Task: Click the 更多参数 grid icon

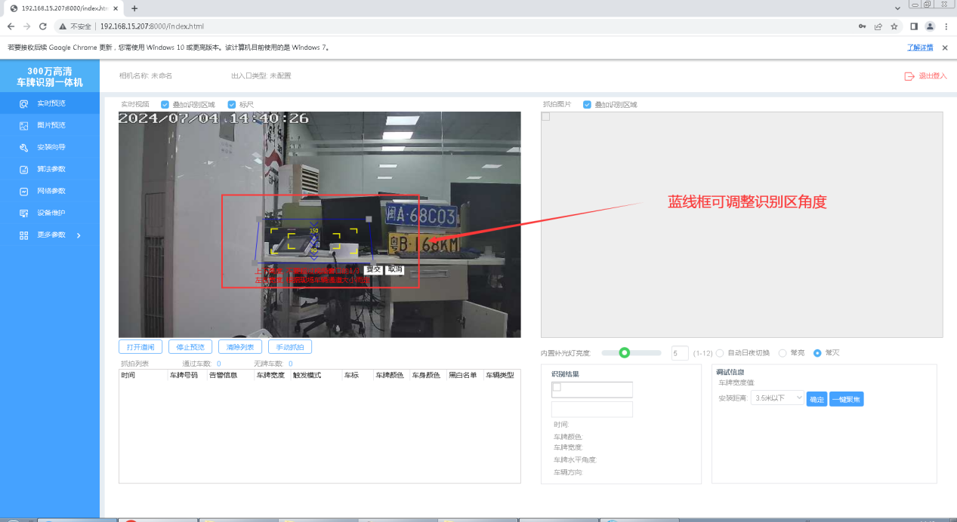Action: (x=23, y=235)
